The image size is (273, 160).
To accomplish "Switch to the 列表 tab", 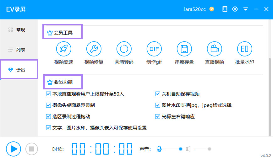I will pos(19,50).
